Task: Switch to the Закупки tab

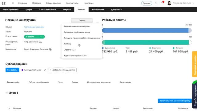Action: (x=66, y=10)
